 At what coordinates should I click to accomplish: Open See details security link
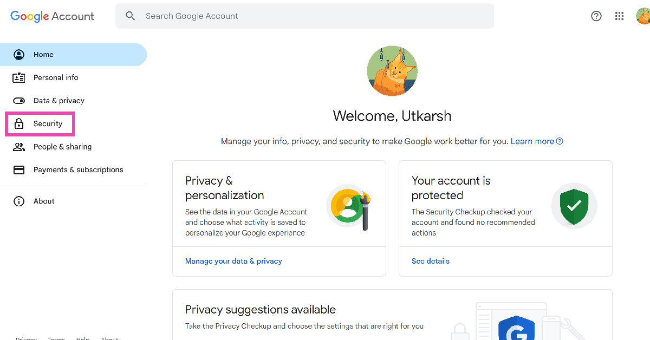(x=431, y=261)
